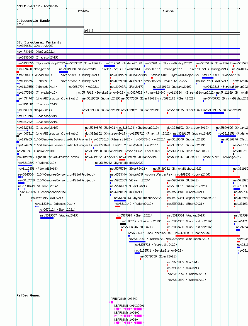248x326 pixels.
Task: Select the Cytogenetic Bands track title
Action: 33,21
